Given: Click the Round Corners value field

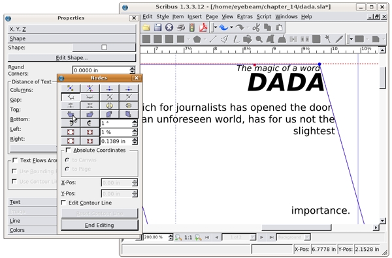Looking at the screenshot, I should coord(101,70).
